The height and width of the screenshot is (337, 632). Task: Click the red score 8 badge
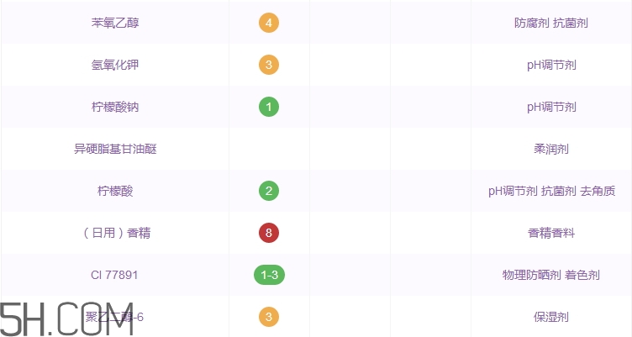click(x=269, y=233)
